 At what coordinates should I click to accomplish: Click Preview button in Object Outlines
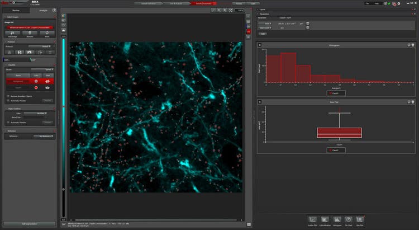(x=47, y=123)
